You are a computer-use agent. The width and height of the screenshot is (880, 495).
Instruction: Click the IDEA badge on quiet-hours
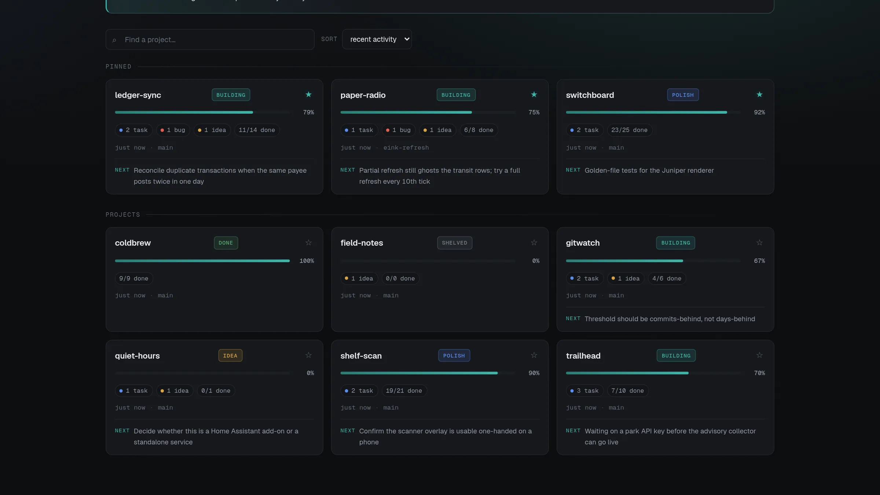pos(230,356)
